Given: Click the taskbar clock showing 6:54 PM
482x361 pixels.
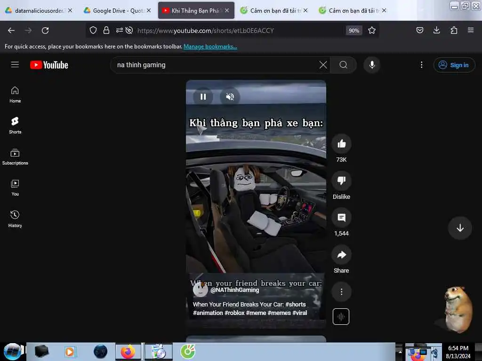Looking at the screenshot, I should click(458, 352).
